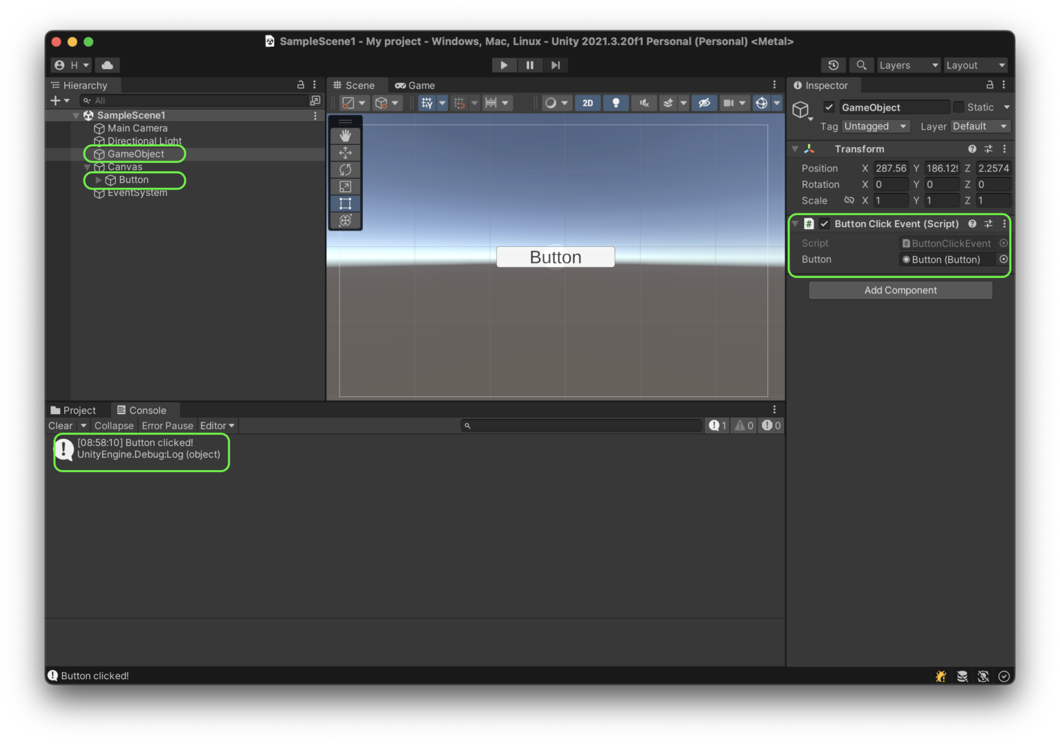The width and height of the screenshot is (1060, 744).
Task: Expand the Button item in the Hierarchy
Action: pyautogui.click(x=98, y=180)
